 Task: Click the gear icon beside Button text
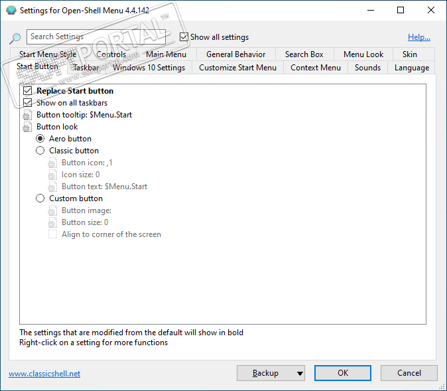tap(52, 187)
